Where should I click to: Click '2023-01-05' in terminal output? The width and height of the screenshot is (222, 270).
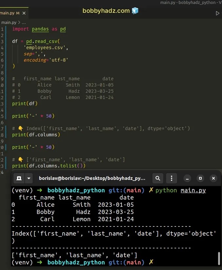tap(116, 205)
